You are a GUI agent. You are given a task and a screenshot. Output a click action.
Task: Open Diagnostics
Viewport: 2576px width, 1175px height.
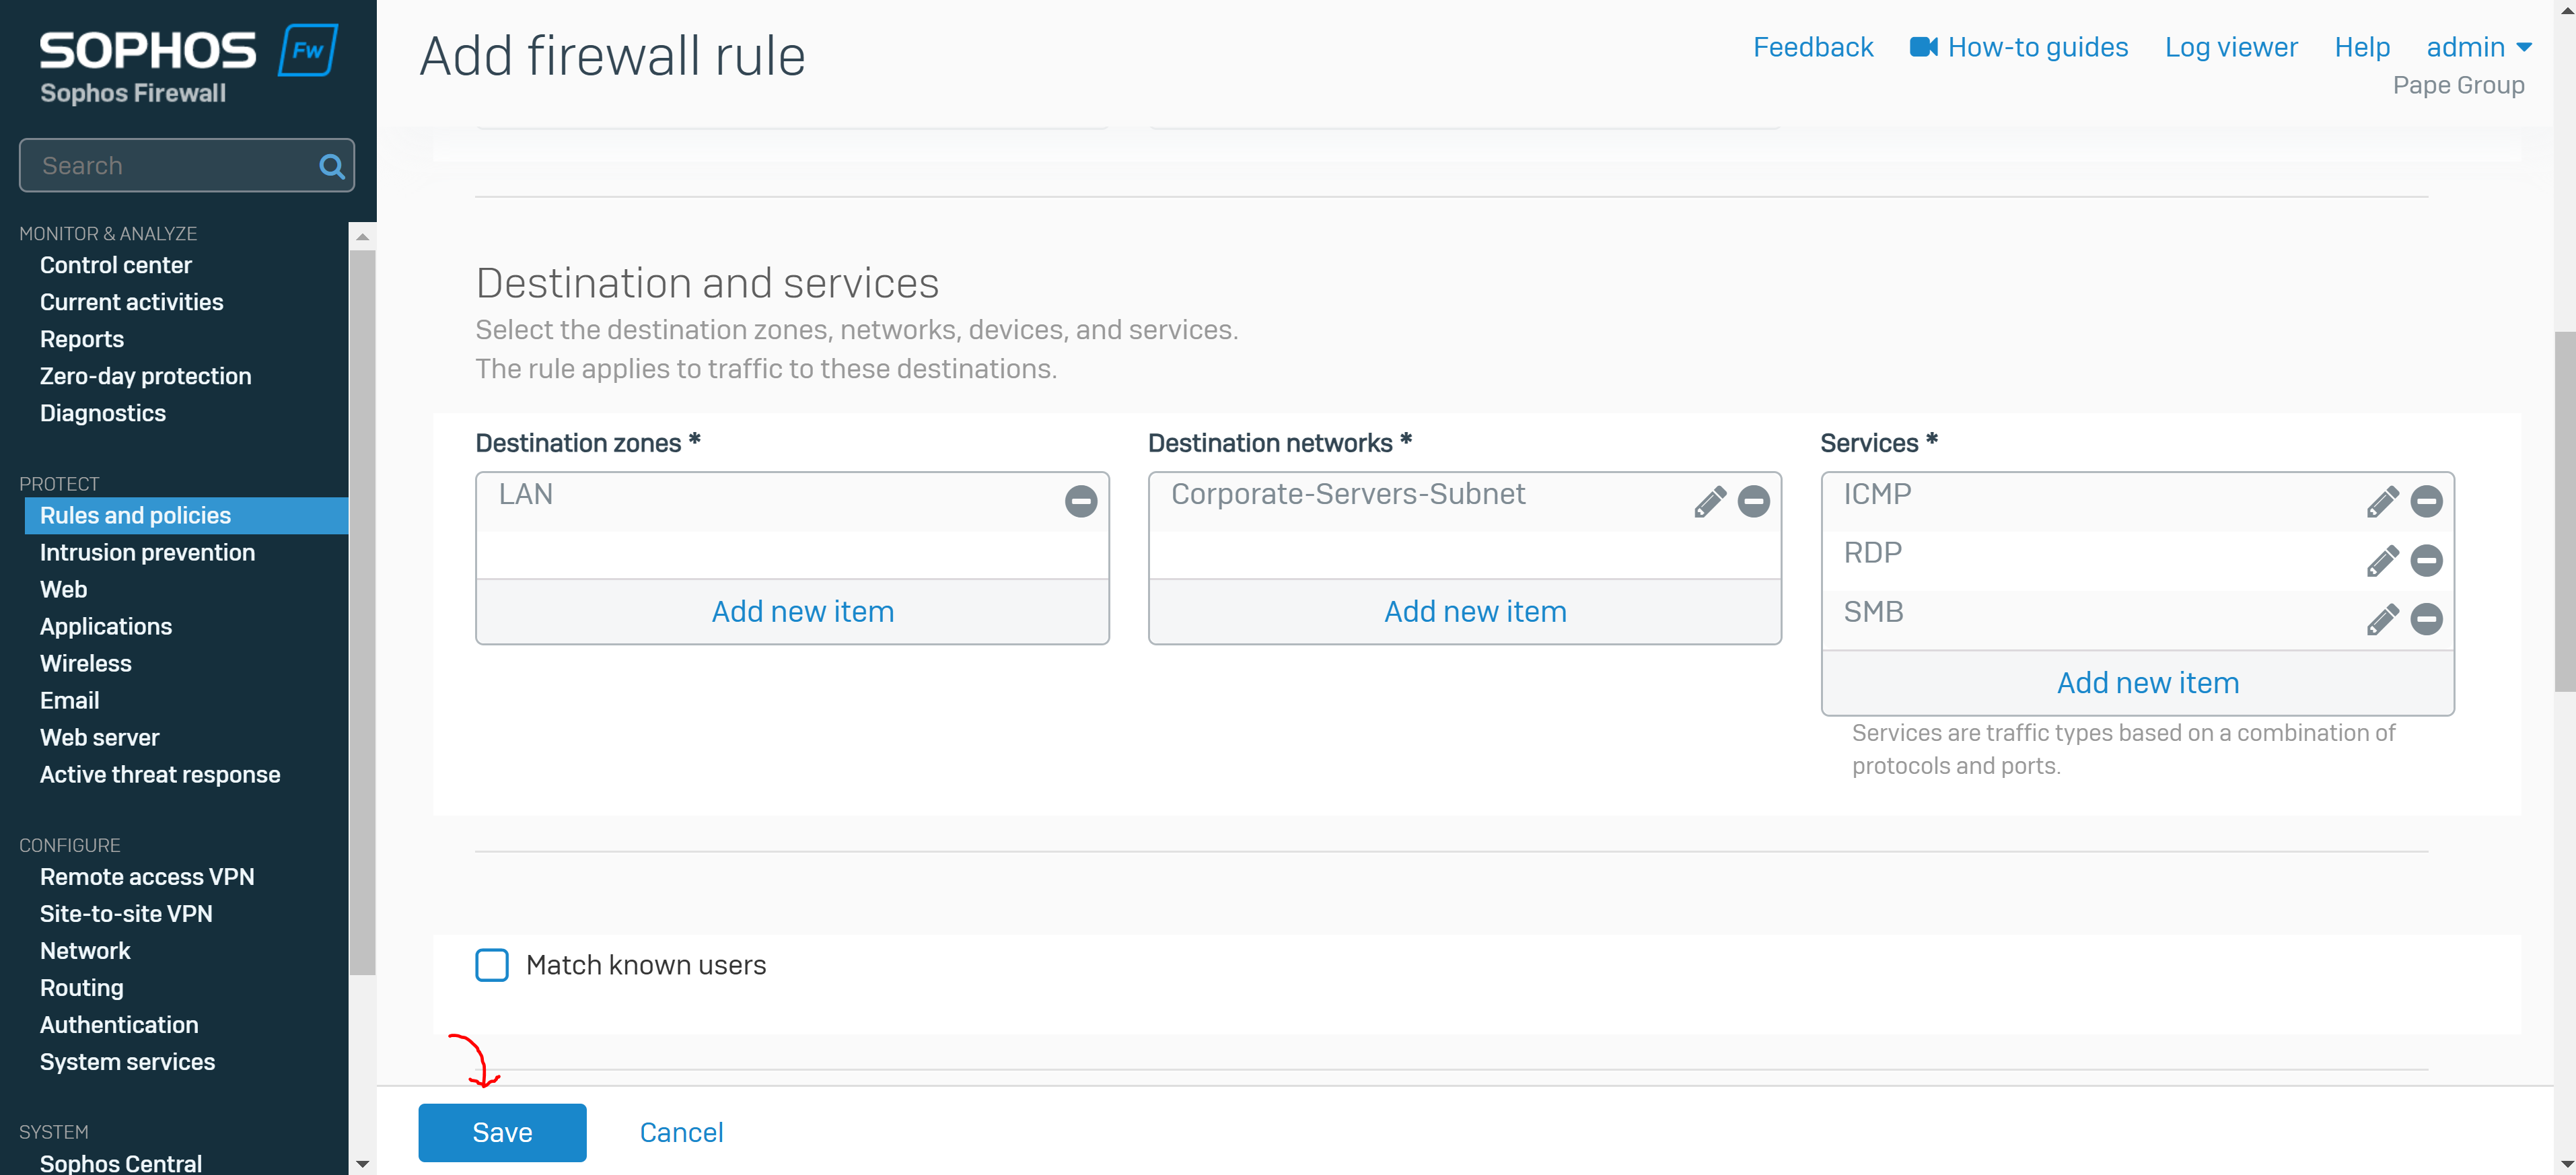pos(103,413)
